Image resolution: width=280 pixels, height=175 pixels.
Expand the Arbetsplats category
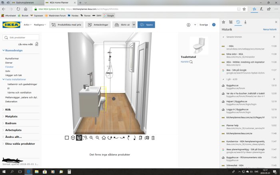point(12,130)
